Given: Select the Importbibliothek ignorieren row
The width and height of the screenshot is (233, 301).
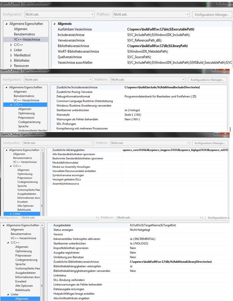Looking at the screenshot, I should click(139, 248).
